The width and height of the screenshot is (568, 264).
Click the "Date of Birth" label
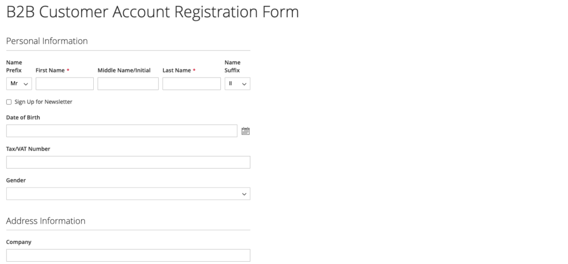point(23,117)
